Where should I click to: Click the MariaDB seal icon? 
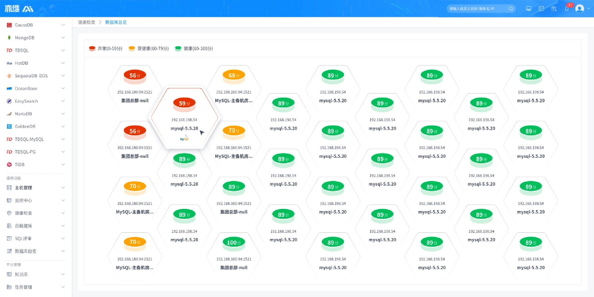(9, 114)
